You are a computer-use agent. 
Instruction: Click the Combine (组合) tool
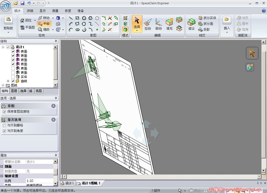(191, 25)
